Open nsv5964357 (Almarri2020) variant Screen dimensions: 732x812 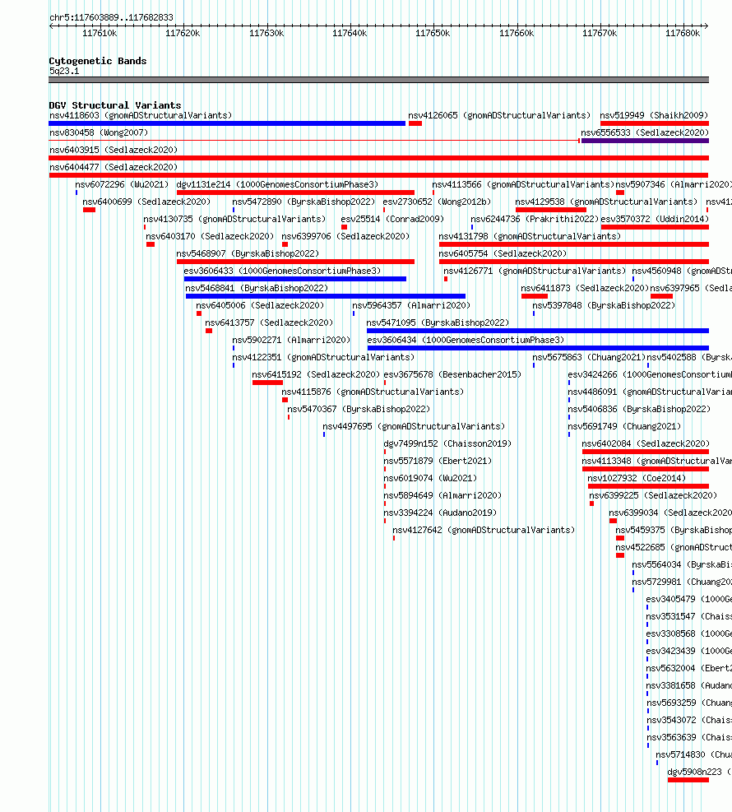[x=411, y=305]
